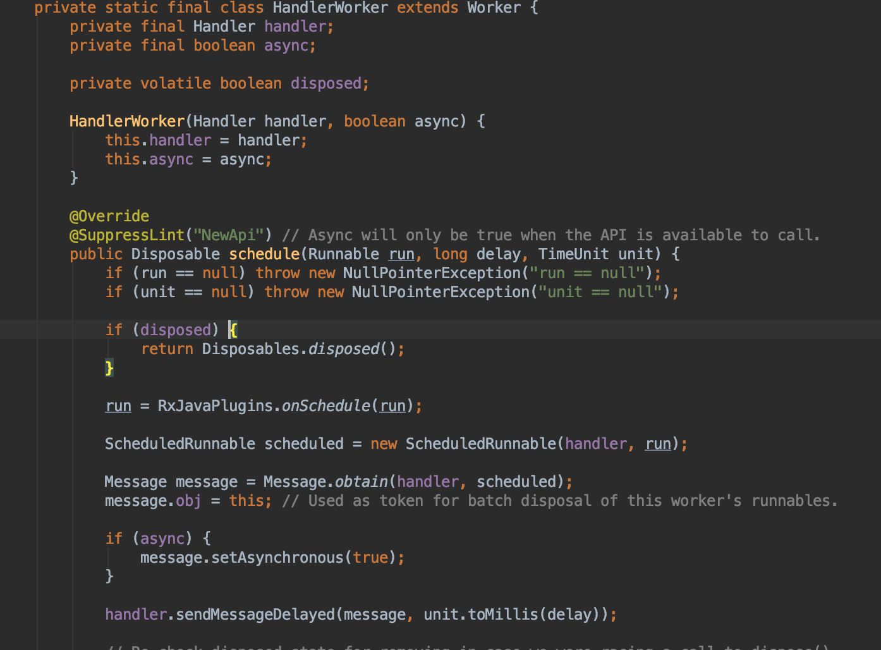Click the TimeUnit parameter type
This screenshot has width=881, height=650.
(573, 254)
